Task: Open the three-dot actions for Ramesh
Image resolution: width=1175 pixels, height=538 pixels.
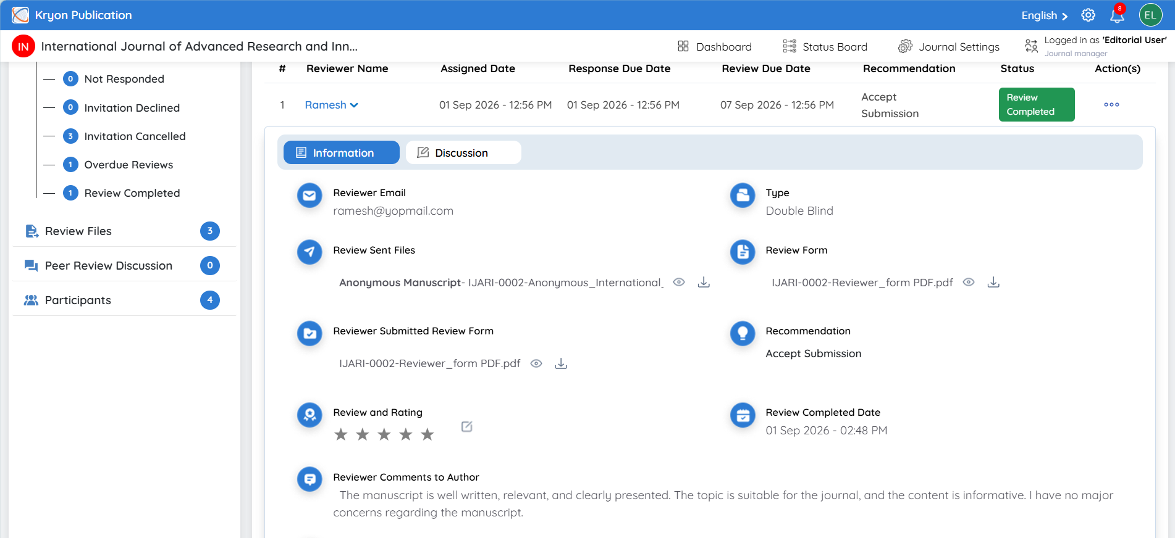Action: pos(1111,105)
